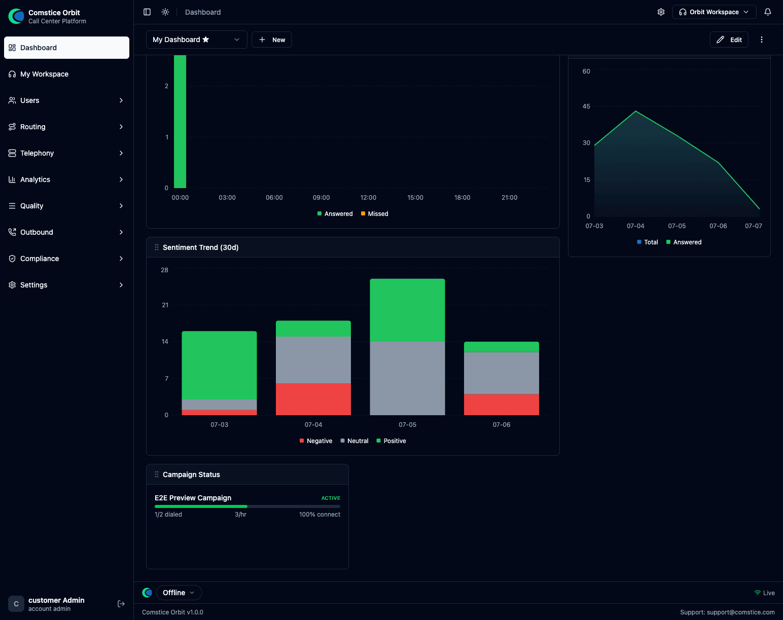Click the Telephony server icon
The image size is (783, 620).
(x=12, y=153)
